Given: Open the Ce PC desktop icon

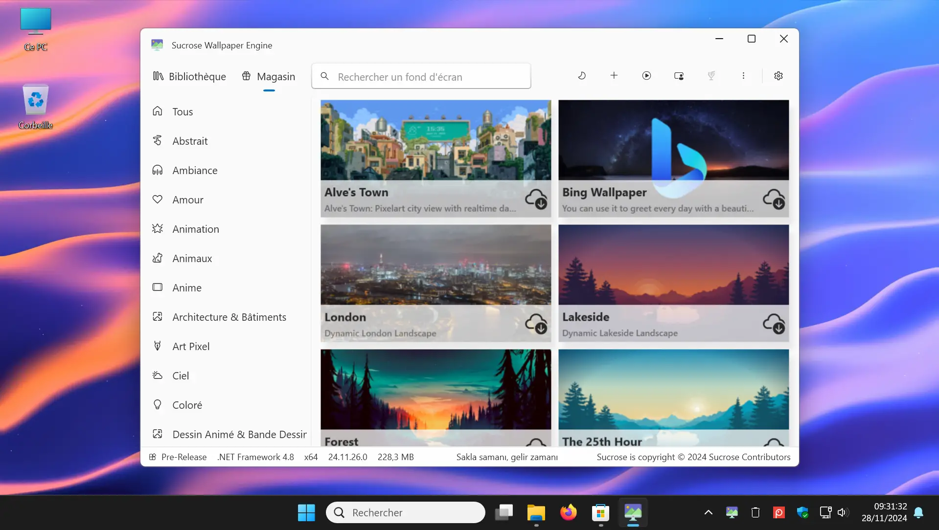Looking at the screenshot, I should pyautogui.click(x=36, y=29).
